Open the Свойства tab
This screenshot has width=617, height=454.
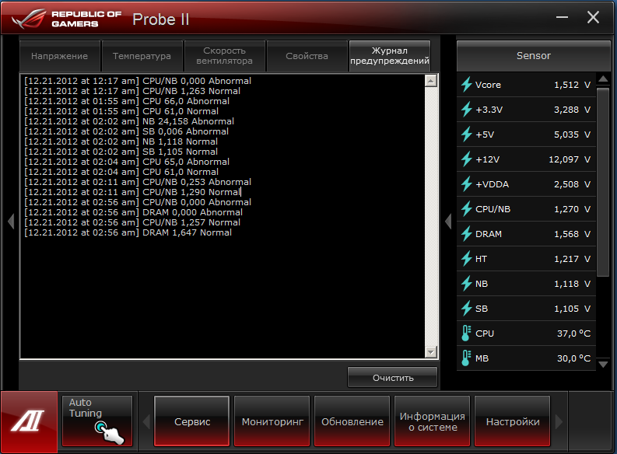(307, 56)
